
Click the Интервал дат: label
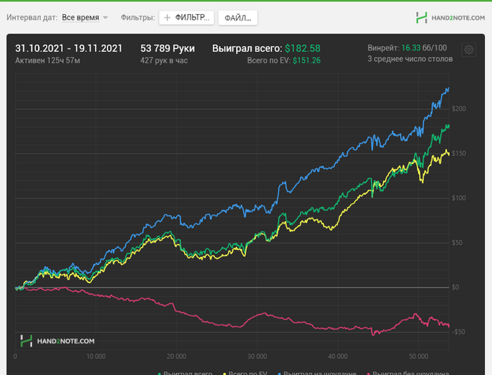click(x=32, y=18)
